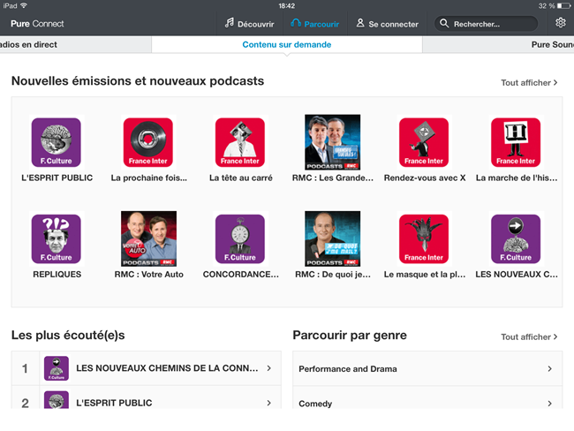Open CONCORDANCE clock podcast icon
The width and height of the screenshot is (574, 431).
point(240,238)
